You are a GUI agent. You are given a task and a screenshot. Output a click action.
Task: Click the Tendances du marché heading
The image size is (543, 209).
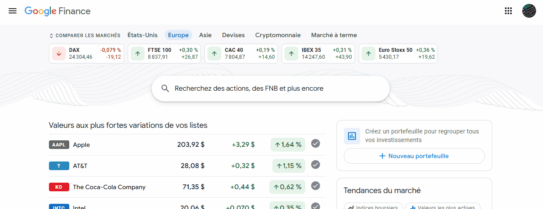tap(382, 190)
